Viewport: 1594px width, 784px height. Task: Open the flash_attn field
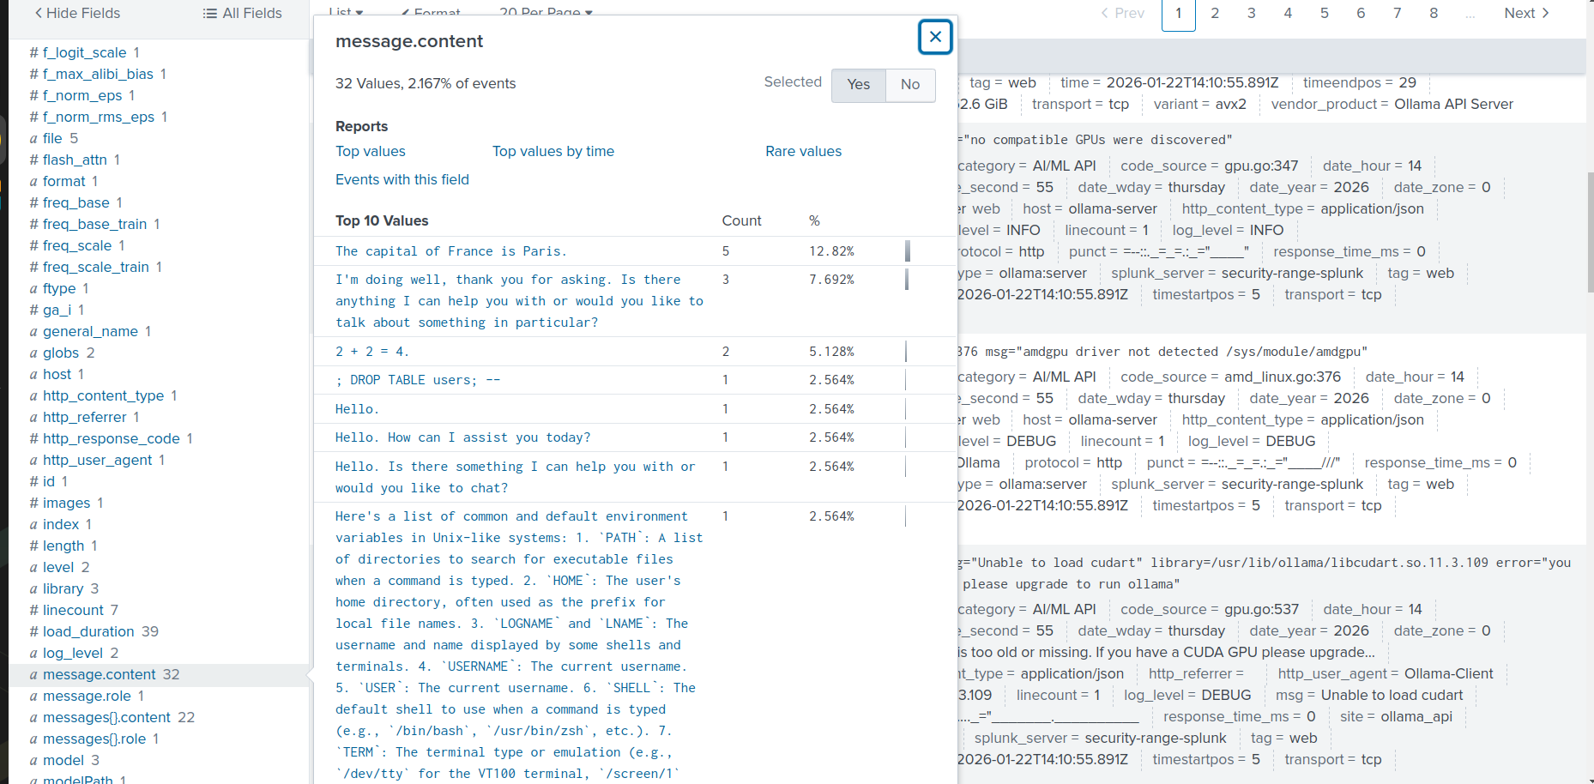75,160
